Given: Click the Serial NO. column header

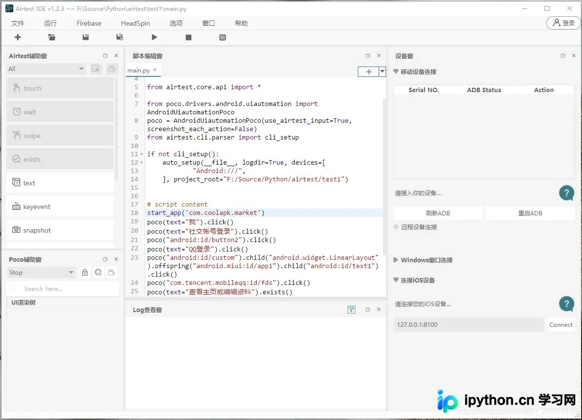Looking at the screenshot, I should coord(424,90).
